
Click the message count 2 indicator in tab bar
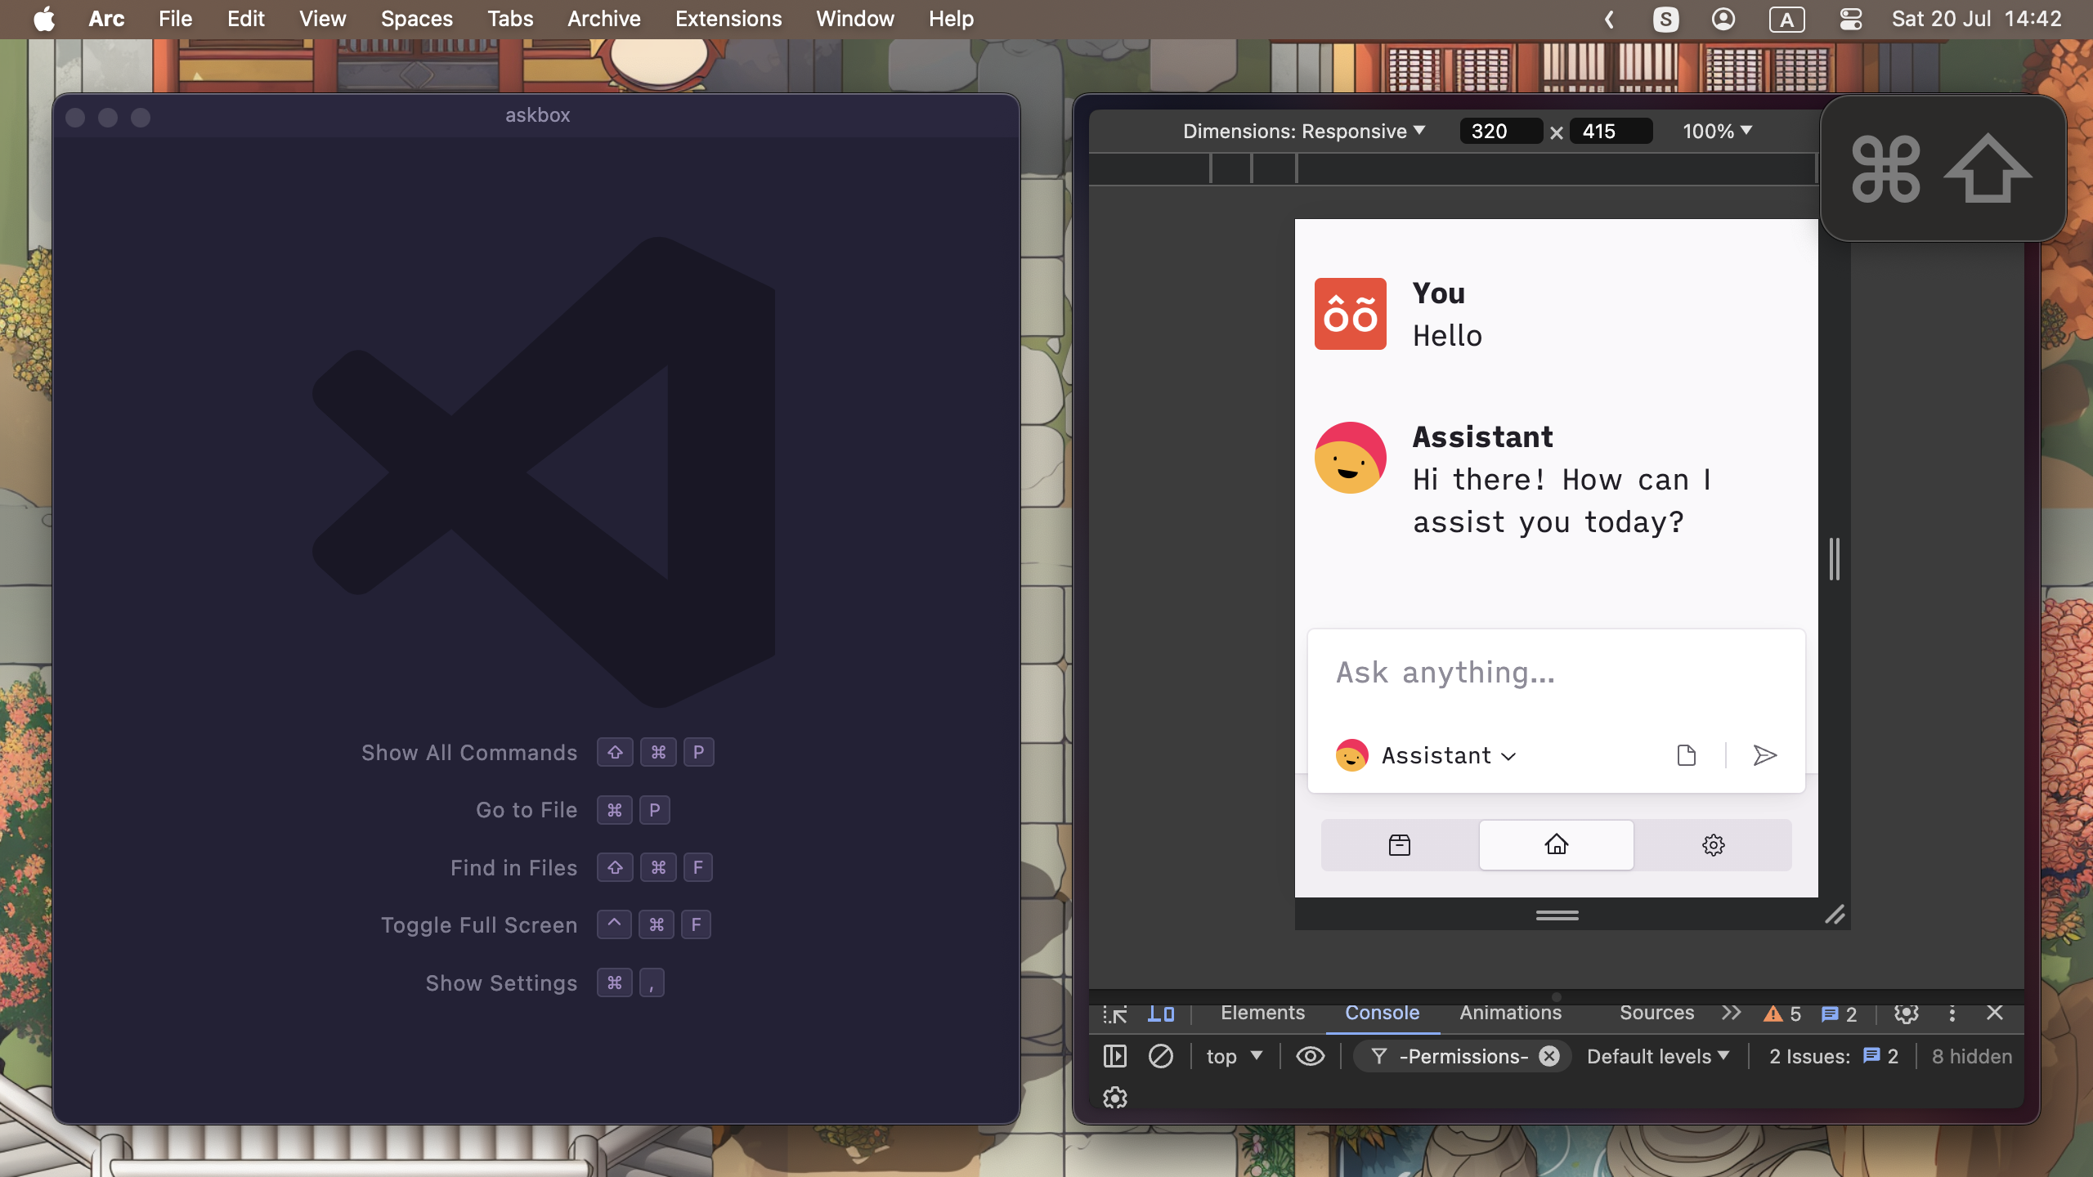1840,1014
